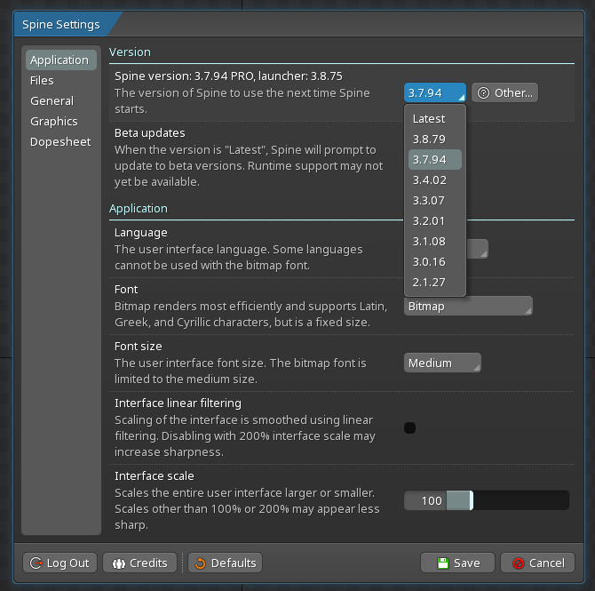Image resolution: width=595 pixels, height=591 pixels.
Task: Open the General settings category
Action: [61, 101]
